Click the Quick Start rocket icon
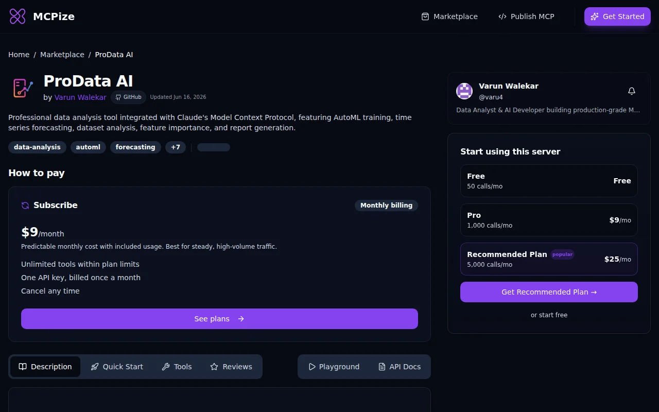Image resolution: width=659 pixels, height=412 pixels. (x=95, y=367)
